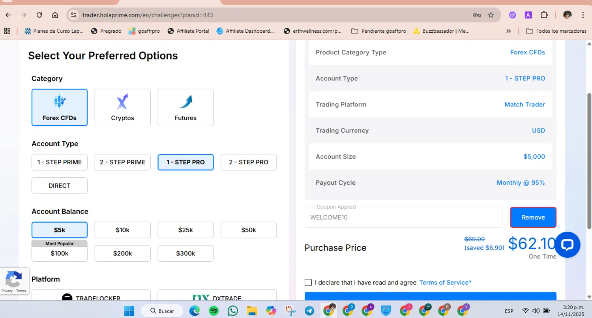Open WhatsApp from the taskbar

(233, 311)
